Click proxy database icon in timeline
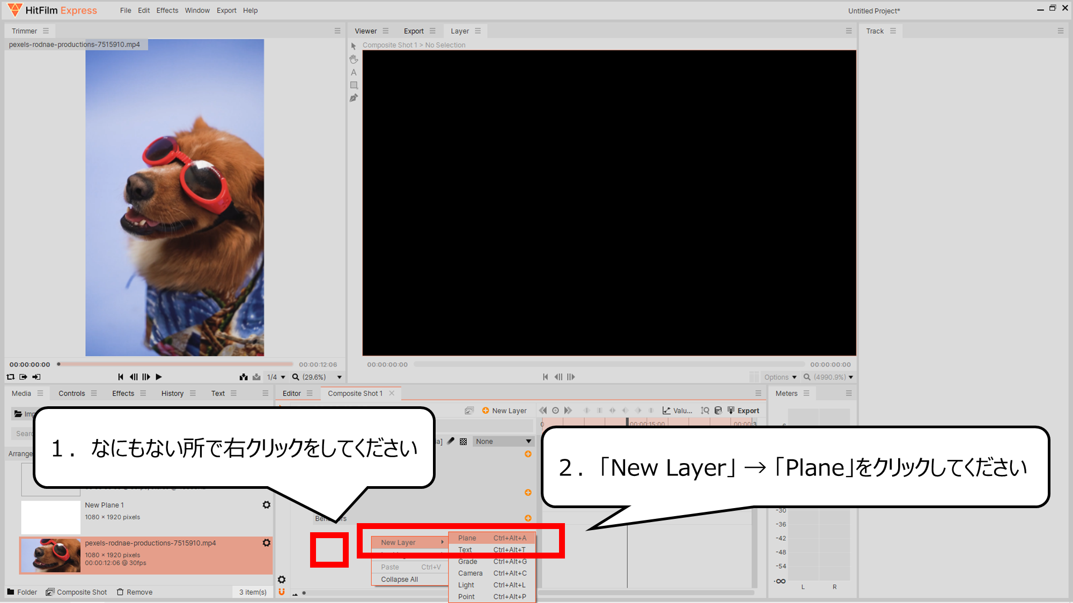The width and height of the screenshot is (1073, 603). tap(718, 411)
